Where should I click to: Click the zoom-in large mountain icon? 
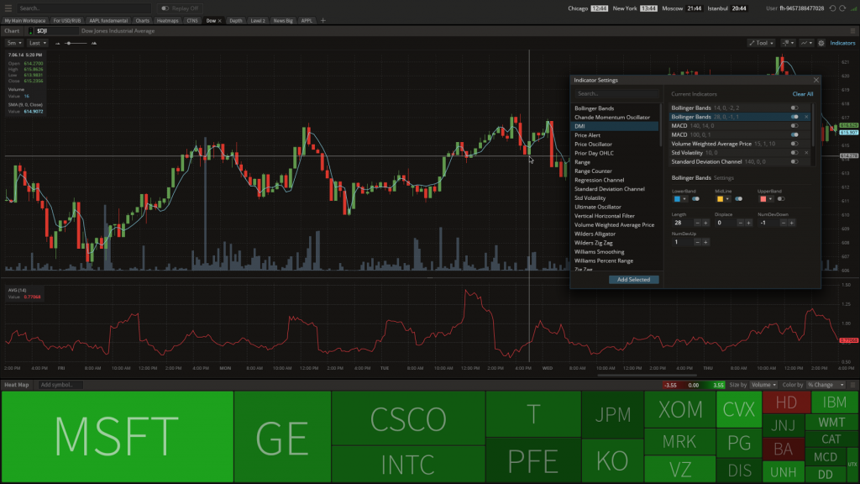(x=94, y=43)
